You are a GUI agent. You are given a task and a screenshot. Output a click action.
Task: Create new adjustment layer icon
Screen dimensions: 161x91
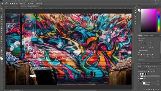(151, 90)
